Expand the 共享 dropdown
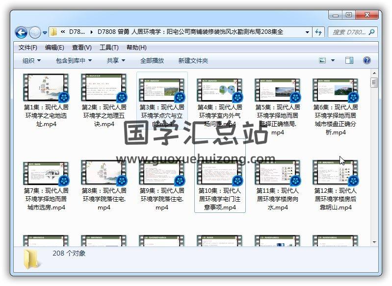 coord(116,60)
